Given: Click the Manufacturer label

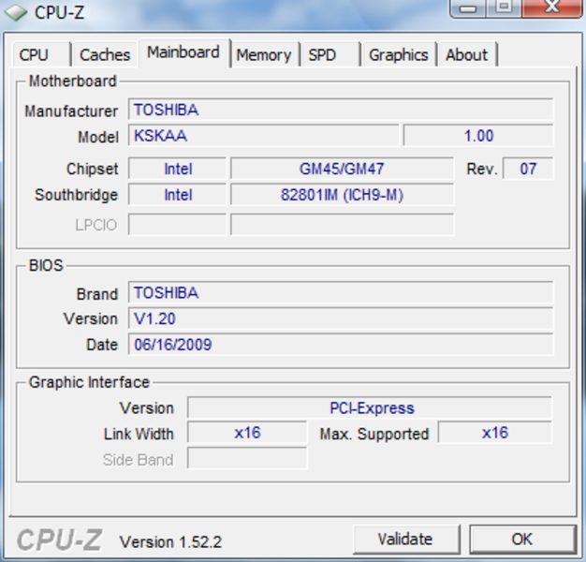Looking at the screenshot, I should point(71,111).
